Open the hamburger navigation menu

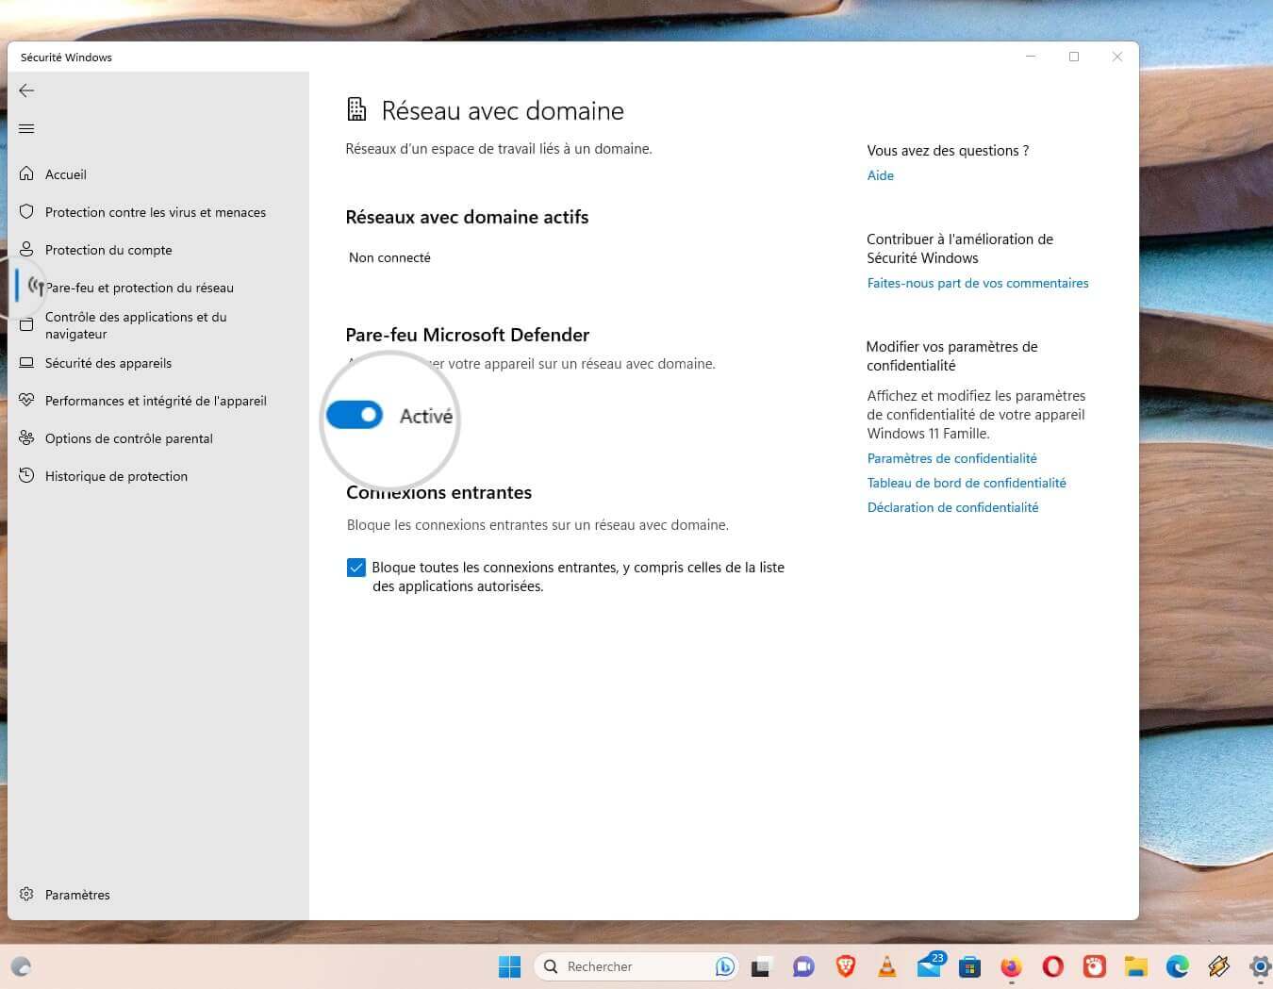click(x=26, y=128)
